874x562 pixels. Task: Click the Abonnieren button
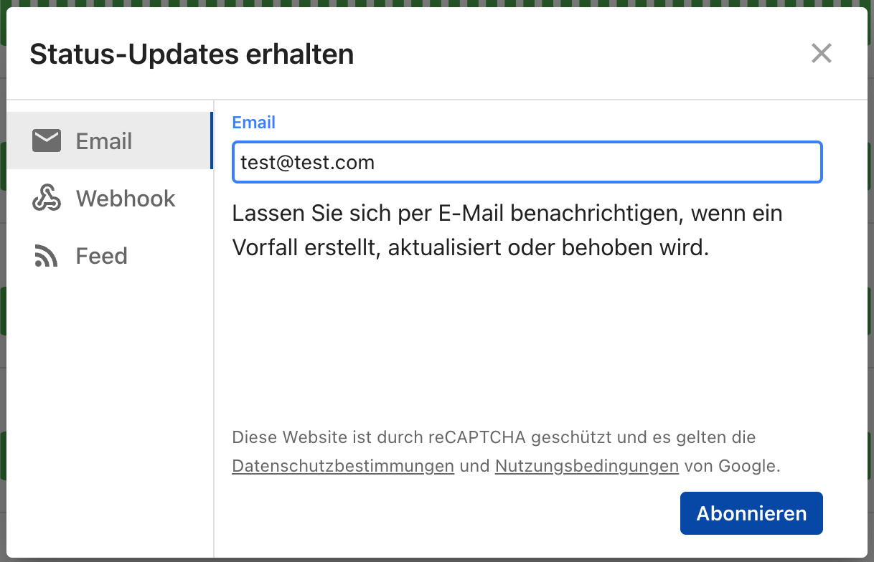(x=751, y=513)
